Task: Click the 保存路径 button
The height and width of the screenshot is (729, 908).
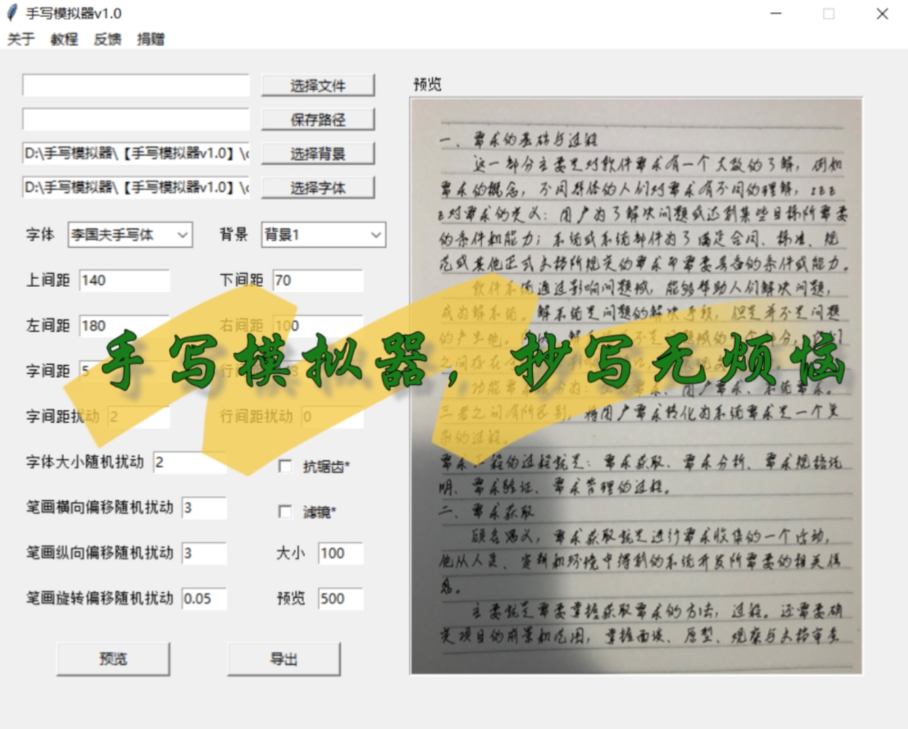Action: tap(318, 119)
